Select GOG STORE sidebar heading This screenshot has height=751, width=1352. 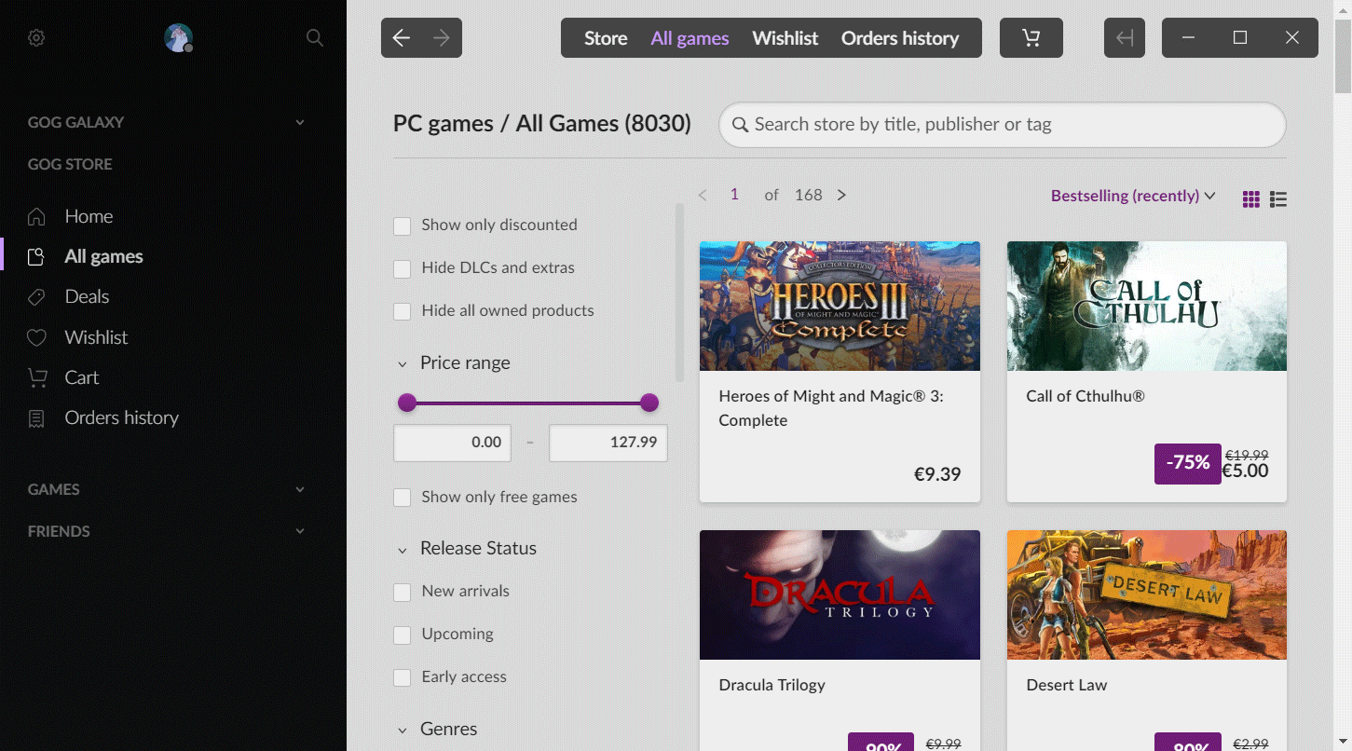click(70, 164)
